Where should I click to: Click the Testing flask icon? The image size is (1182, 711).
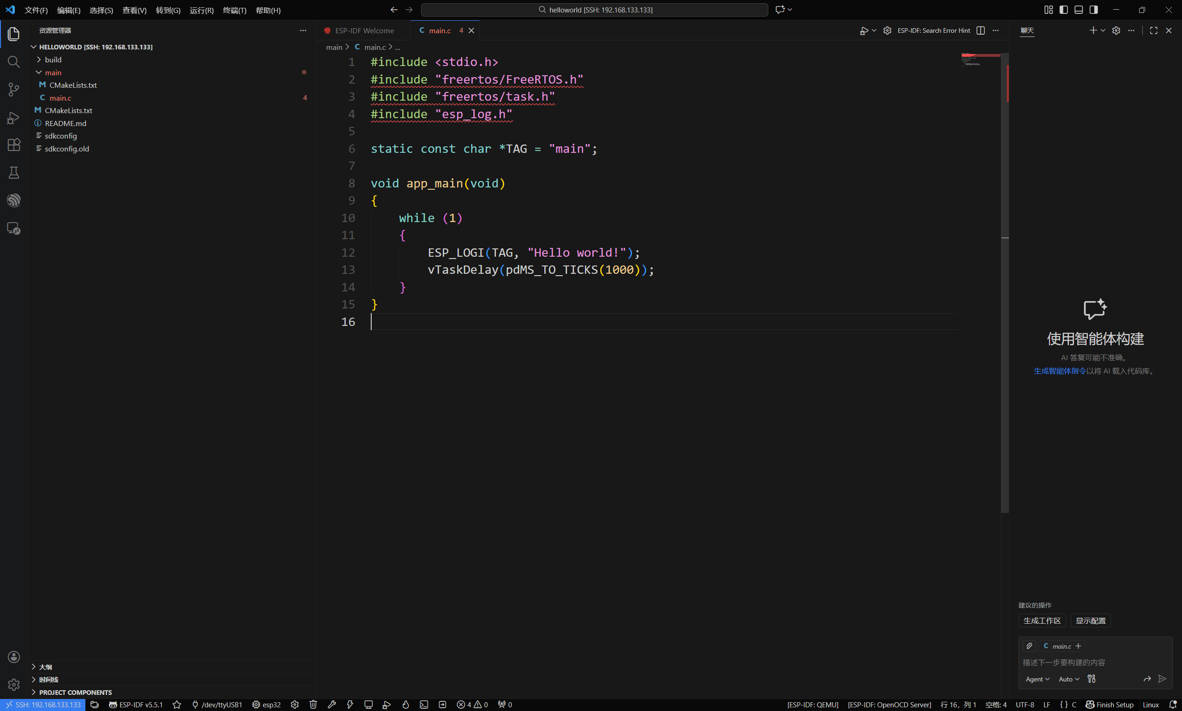pyautogui.click(x=13, y=173)
